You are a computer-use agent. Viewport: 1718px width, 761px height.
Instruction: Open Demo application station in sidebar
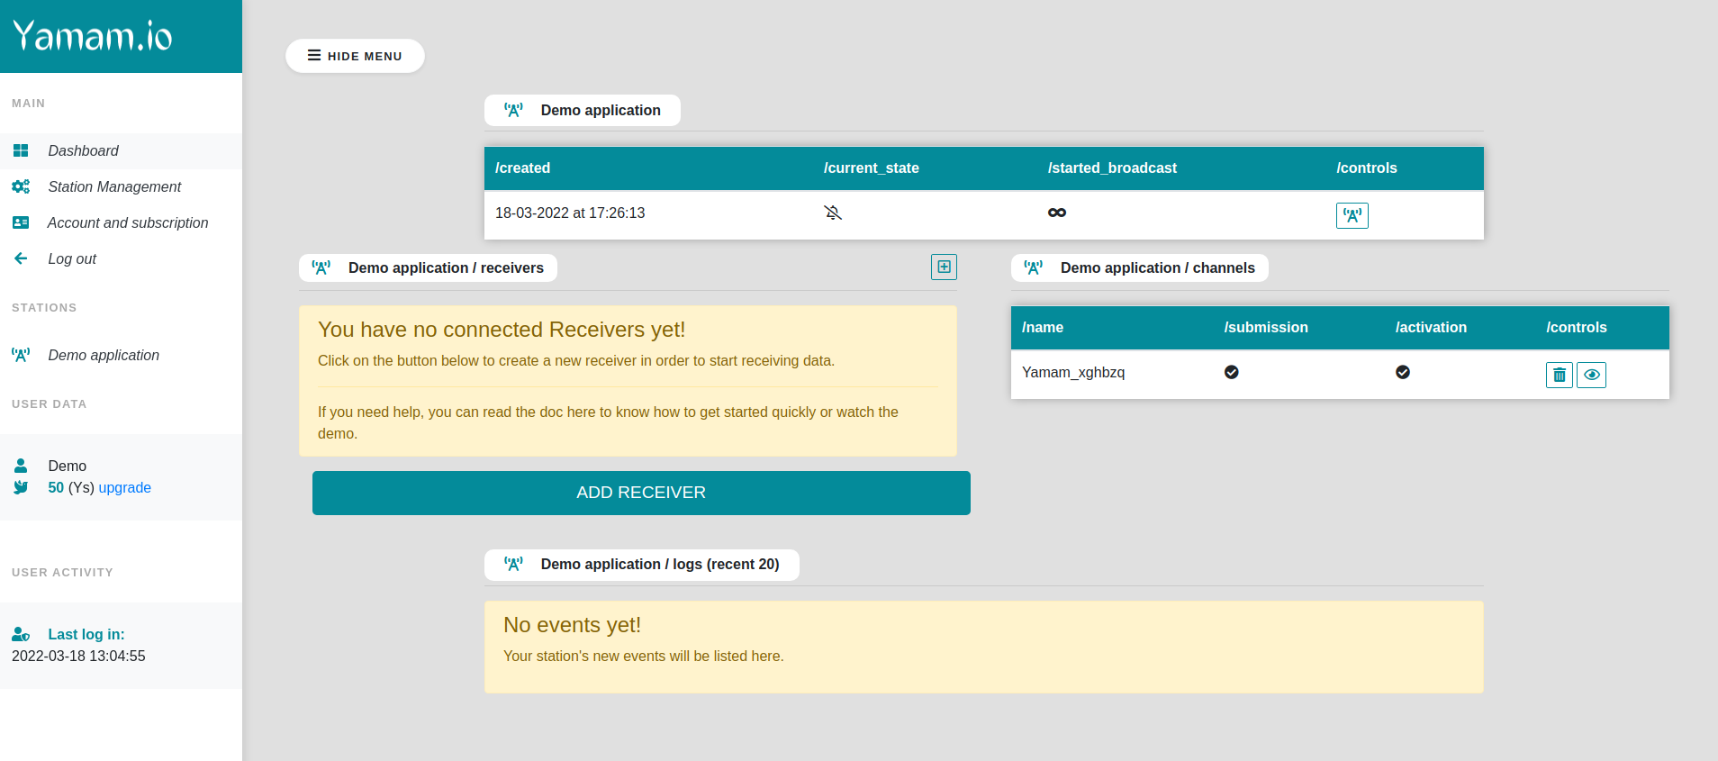[x=121, y=355]
